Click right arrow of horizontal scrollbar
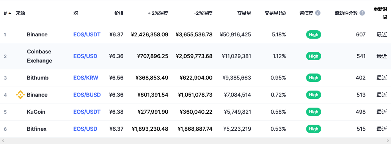This screenshot has width=391, height=144. 388,141
